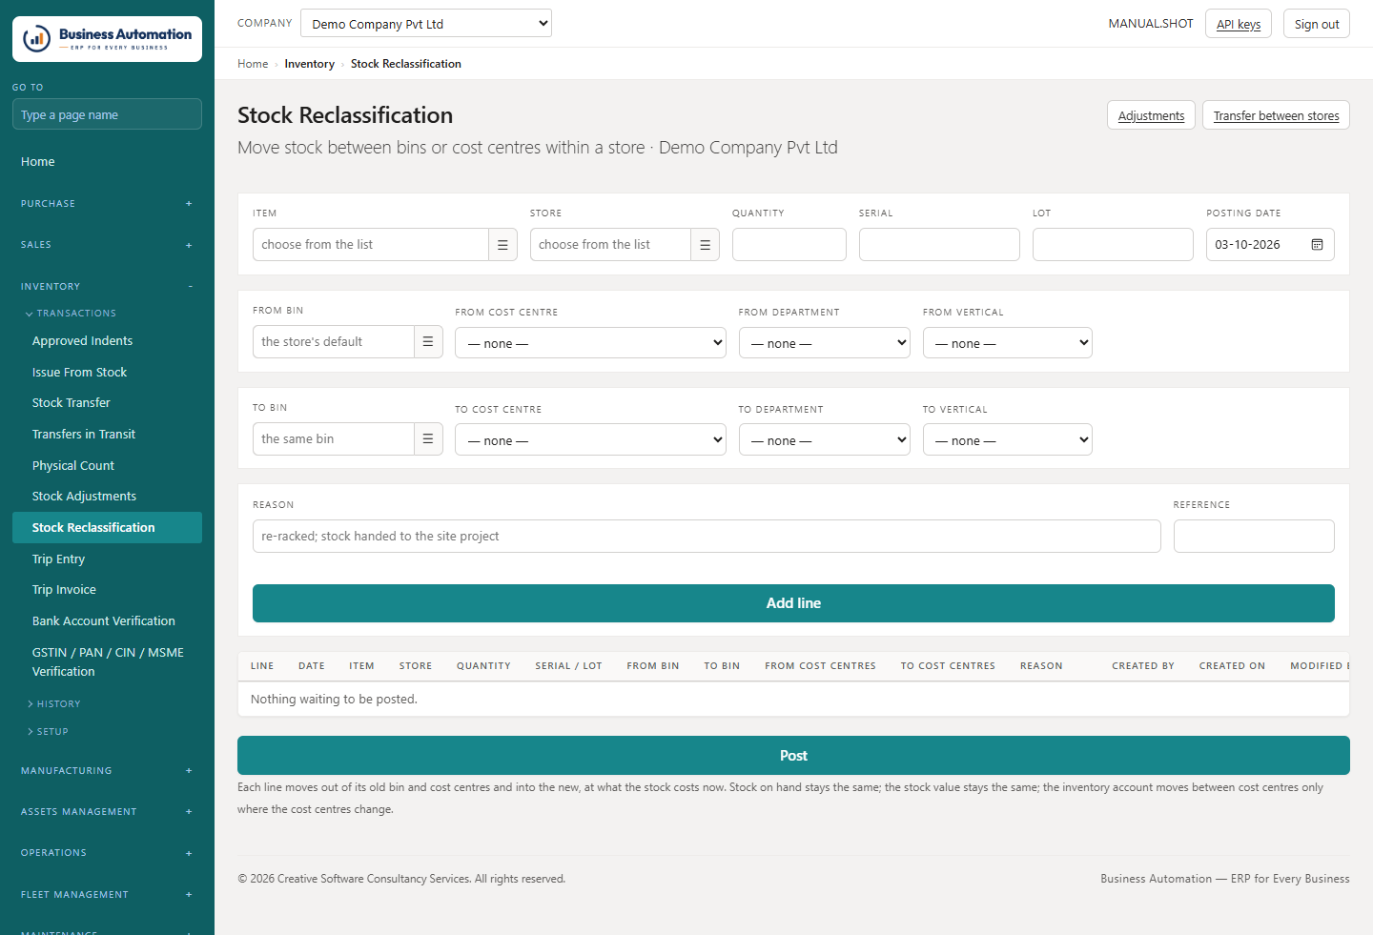Screen dimensions: 1373x935
Task: Open Physical Count page
Action: (x=107, y=466)
